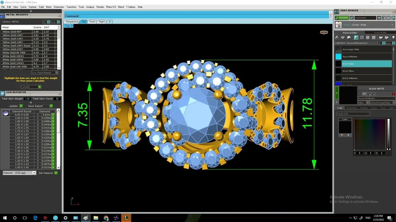The width and height of the screenshot is (396, 222).
Task: Select the highlighted ground plane material icon
Action: 356,37
